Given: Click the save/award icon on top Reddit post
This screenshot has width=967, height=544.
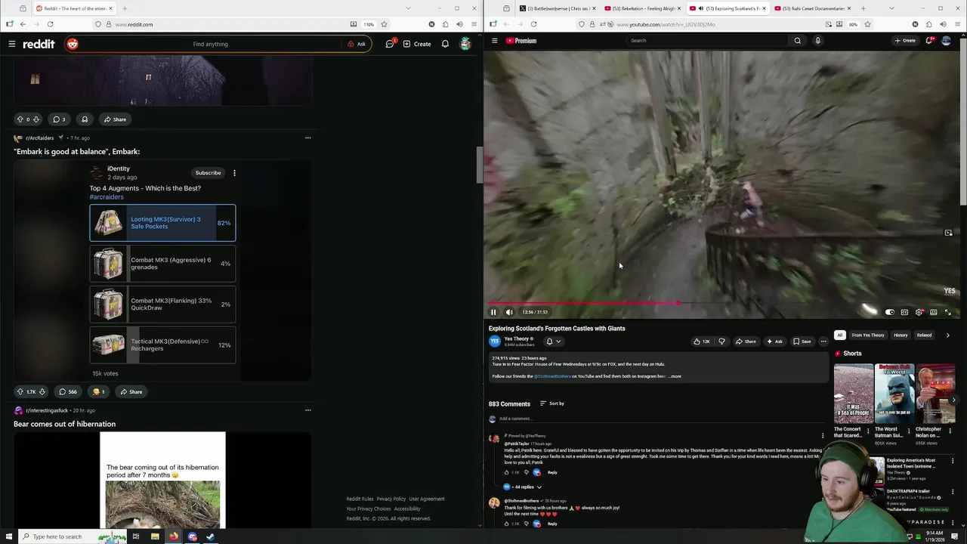Looking at the screenshot, I should [85, 119].
